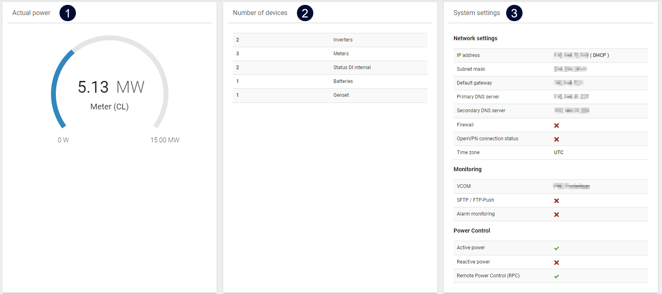Viewport: 662px width, 294px height.
Task: Select the Status DI internal row
Action: click(330, 68)
